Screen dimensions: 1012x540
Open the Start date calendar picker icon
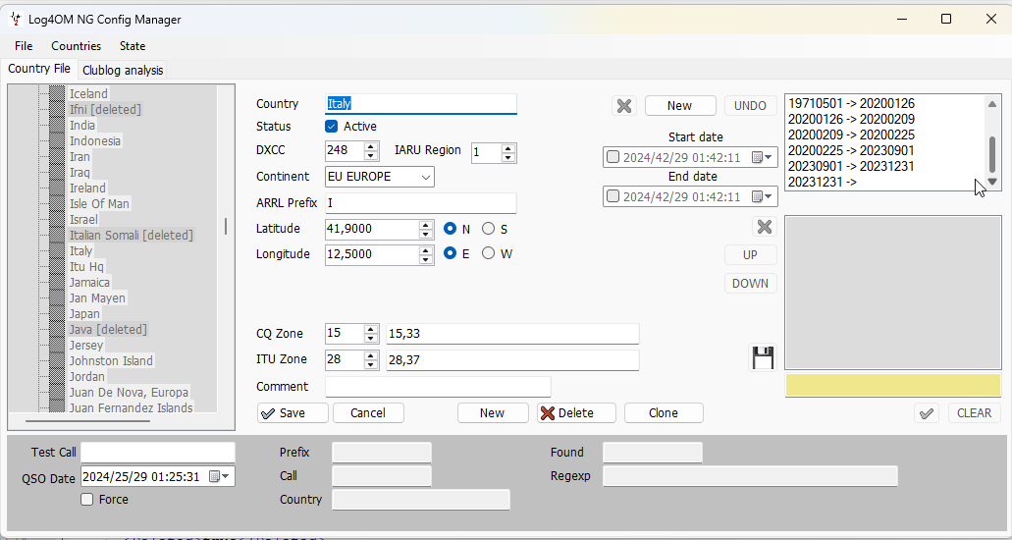[x=763, y=157]
